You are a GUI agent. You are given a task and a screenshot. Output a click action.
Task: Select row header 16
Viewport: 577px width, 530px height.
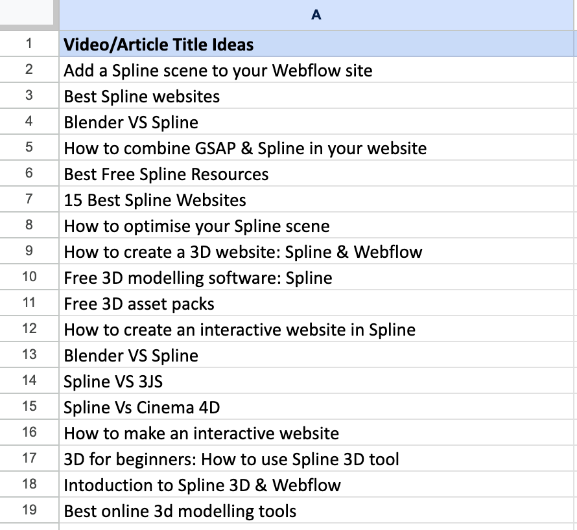click(29, 433)
